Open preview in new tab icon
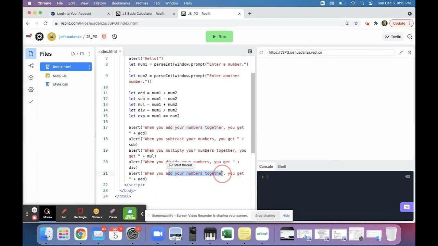The image size is (438, 246). click(409, 52)
